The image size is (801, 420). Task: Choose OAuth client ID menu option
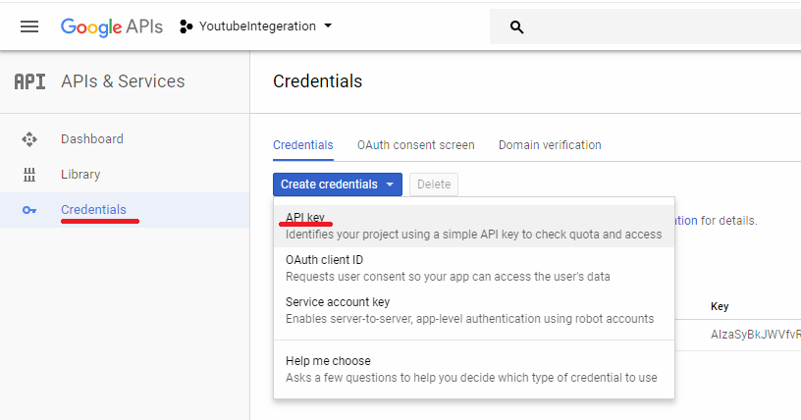474,268
